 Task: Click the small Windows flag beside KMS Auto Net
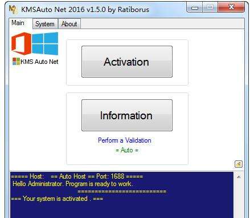tap(16, 62)
